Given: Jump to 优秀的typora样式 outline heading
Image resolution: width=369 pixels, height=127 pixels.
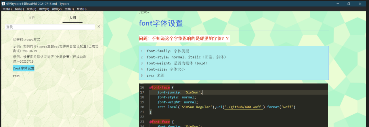Looking at the screenshot, I should pos(26,40).
